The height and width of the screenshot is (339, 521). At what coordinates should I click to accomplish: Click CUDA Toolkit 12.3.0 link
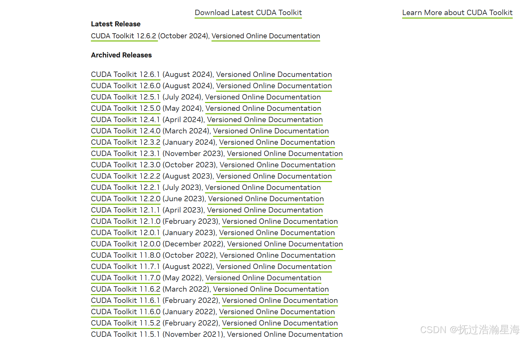125,165
